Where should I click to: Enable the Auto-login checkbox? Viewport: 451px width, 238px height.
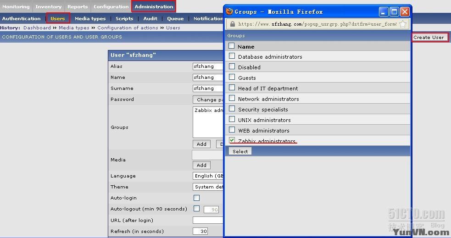(196, 198)
